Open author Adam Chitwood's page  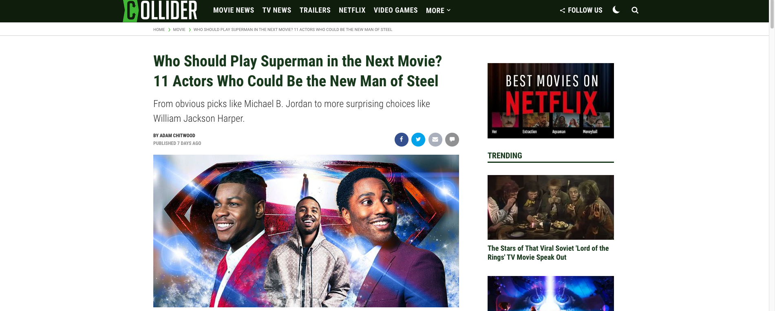(177, 136)
